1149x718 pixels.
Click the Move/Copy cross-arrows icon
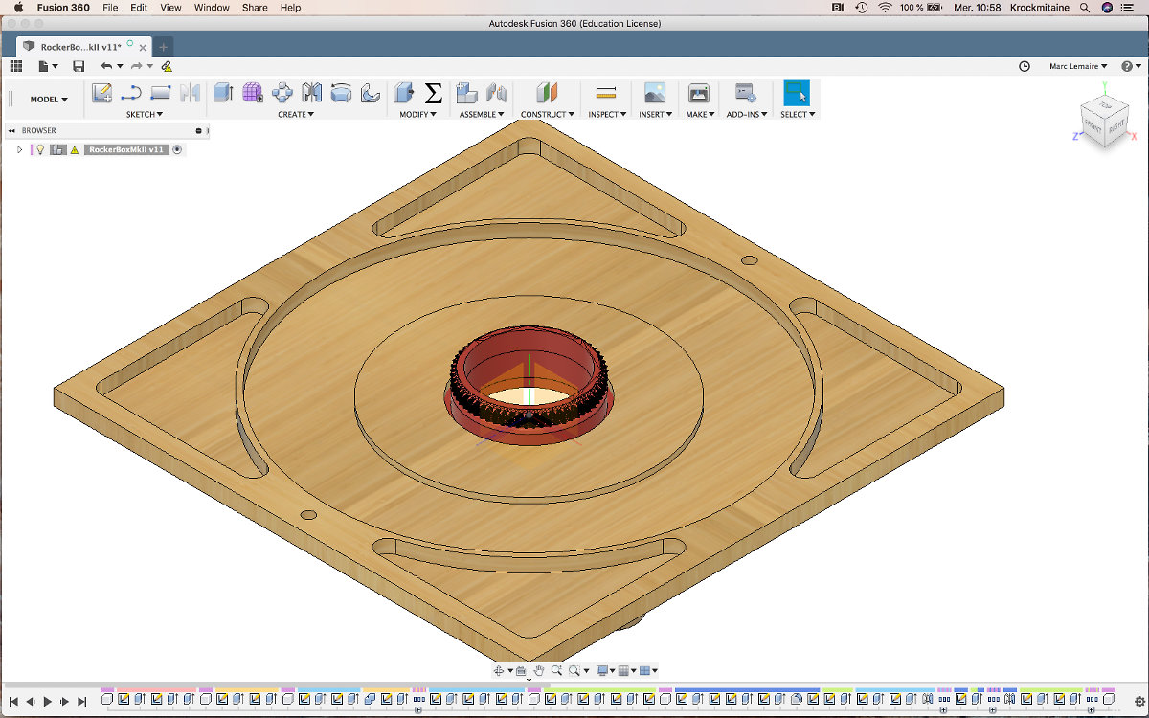pos(282,93)
